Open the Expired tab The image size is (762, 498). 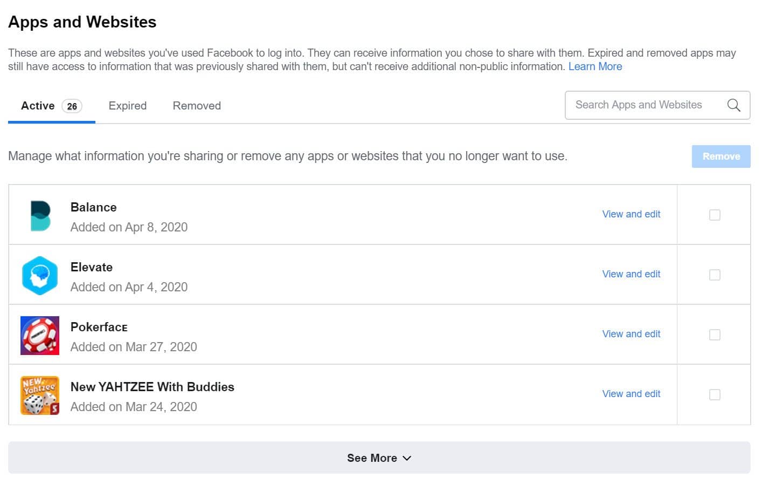pyautogui.click(x=128, y=106)
